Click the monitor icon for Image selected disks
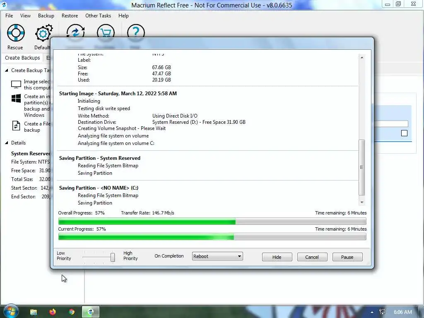Screen dimensions: 424x318 pyautogui.click(x=16, y=84)
